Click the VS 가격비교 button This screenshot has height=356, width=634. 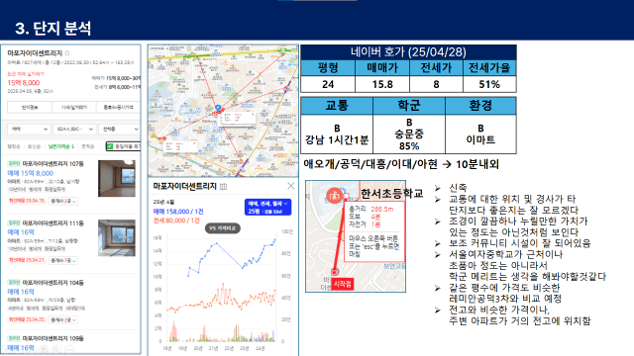(x=223, y=228)
